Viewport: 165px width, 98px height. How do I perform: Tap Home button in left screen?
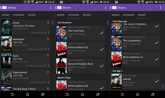27,94
